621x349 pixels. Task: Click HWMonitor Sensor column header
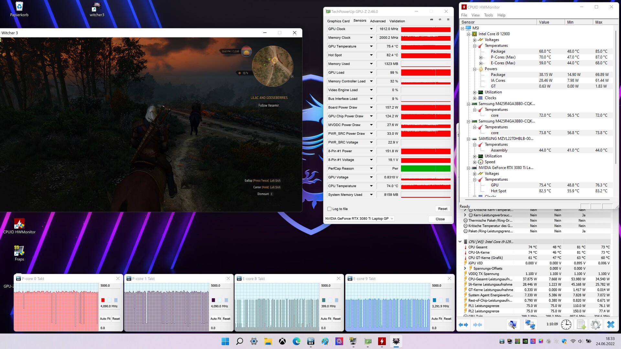(498, 22)
